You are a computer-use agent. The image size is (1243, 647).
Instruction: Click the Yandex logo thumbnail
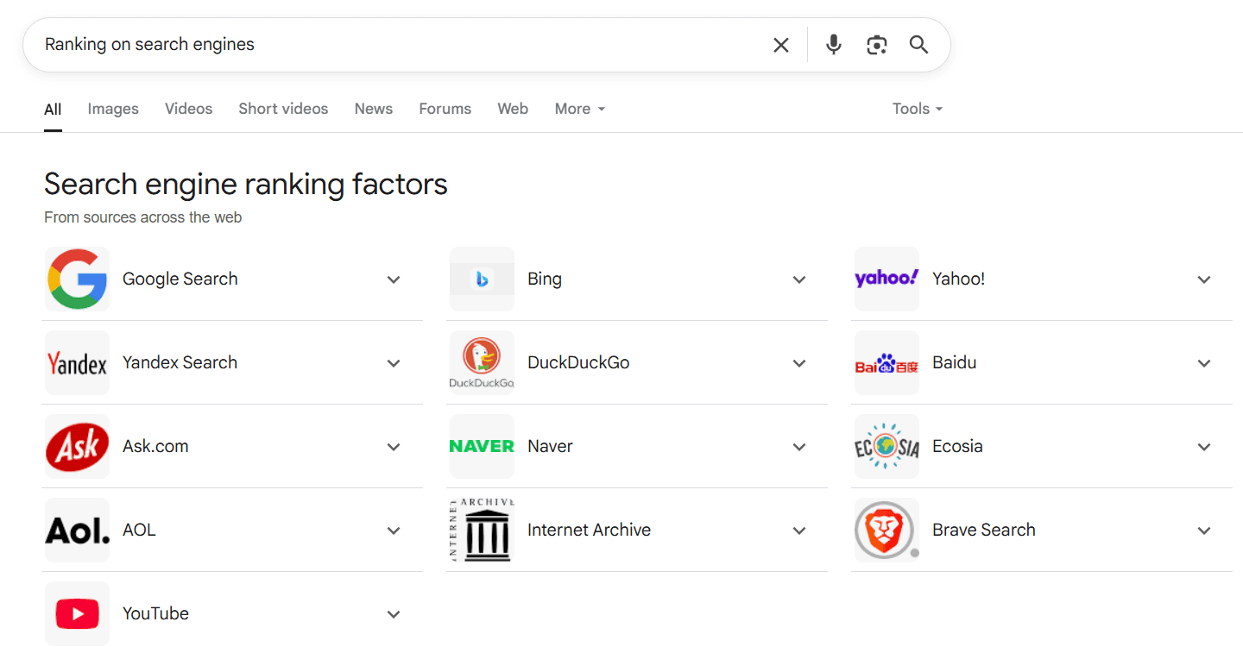tap(77, 363)
